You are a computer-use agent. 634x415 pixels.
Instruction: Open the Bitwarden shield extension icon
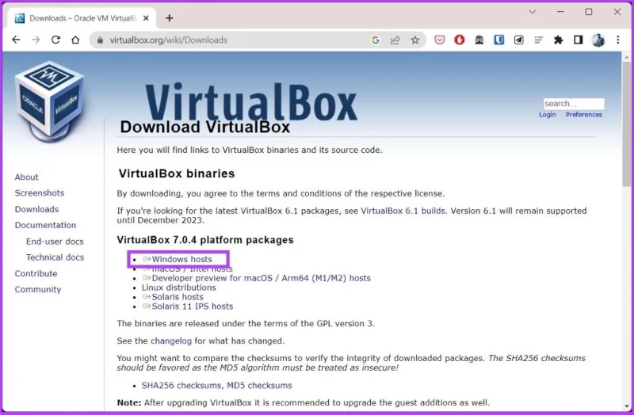pos(499,40)
